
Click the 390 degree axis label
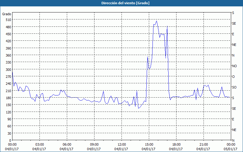click(9, 48)
